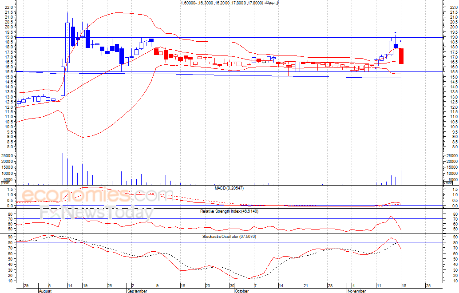
Task: Select the November month label
Action: [x=356, y=291]
